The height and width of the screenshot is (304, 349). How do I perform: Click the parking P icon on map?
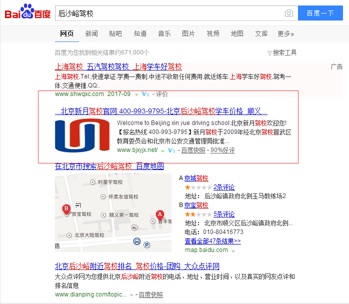coord(146,245)
